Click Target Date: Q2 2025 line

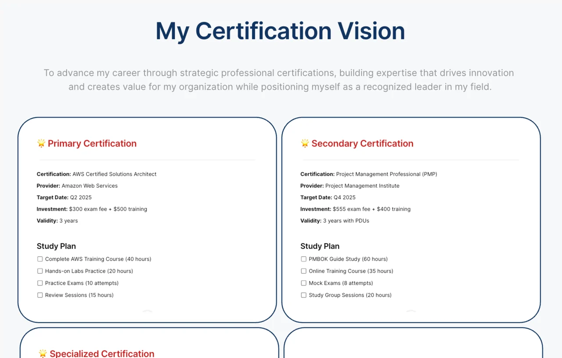(x=64, y=197)
